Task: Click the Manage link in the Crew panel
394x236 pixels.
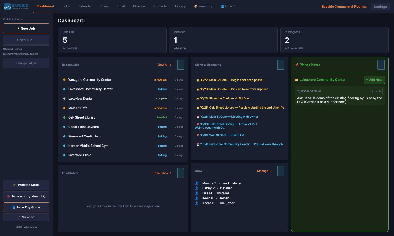Action: point(265,171)
